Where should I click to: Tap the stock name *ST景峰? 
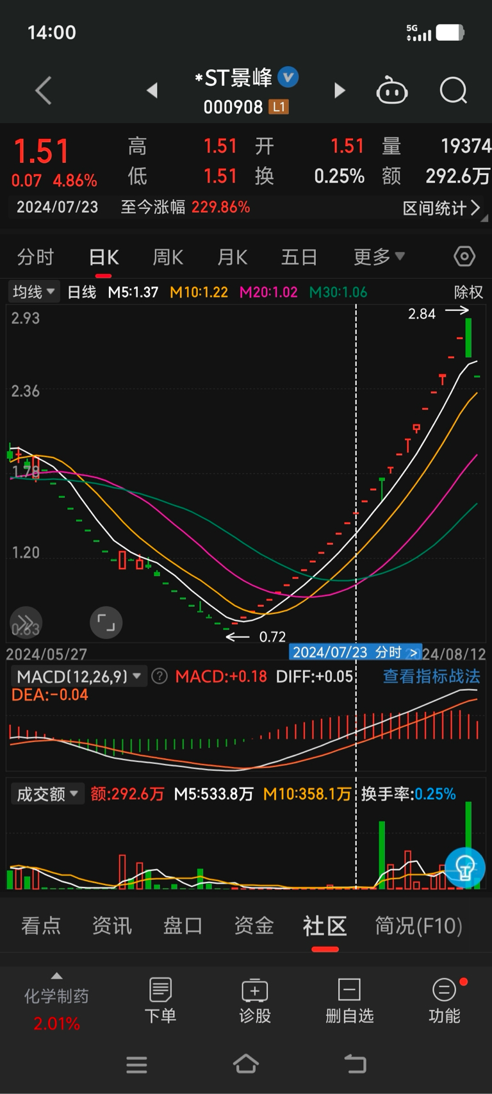pyautogui.click(x=234, y=78)
